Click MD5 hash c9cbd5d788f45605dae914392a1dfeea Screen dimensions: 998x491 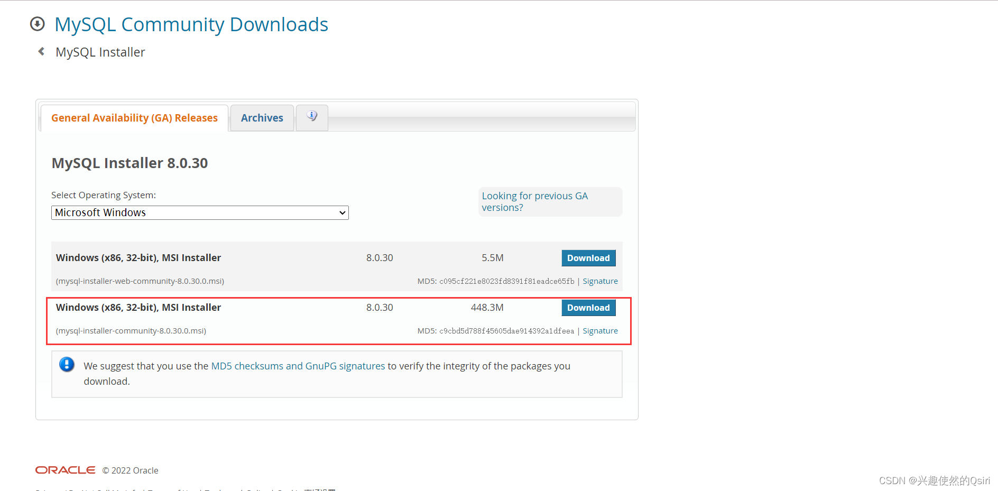point(506,331)
